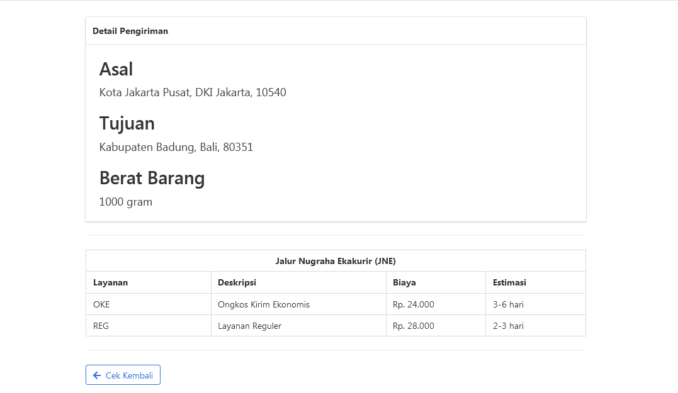
Task: Select the OKE service row
Action: 102,304
